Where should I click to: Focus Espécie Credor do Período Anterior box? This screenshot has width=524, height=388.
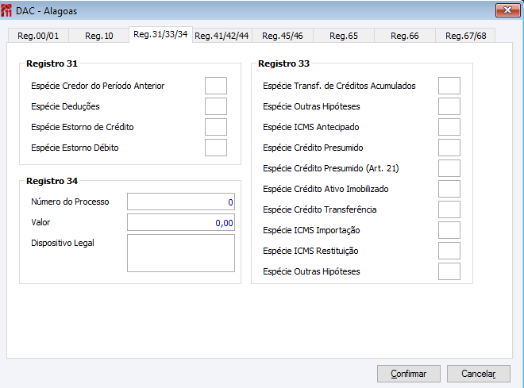pyautogui.click(x=216, y=86)
